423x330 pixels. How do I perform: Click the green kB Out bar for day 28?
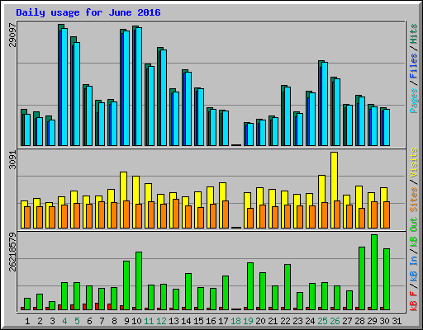coord(362,278)
